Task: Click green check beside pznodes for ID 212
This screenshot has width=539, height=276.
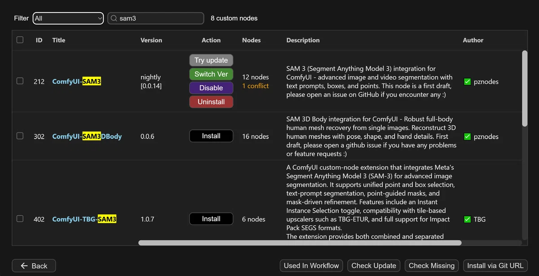Action: [x=467, y=82]
